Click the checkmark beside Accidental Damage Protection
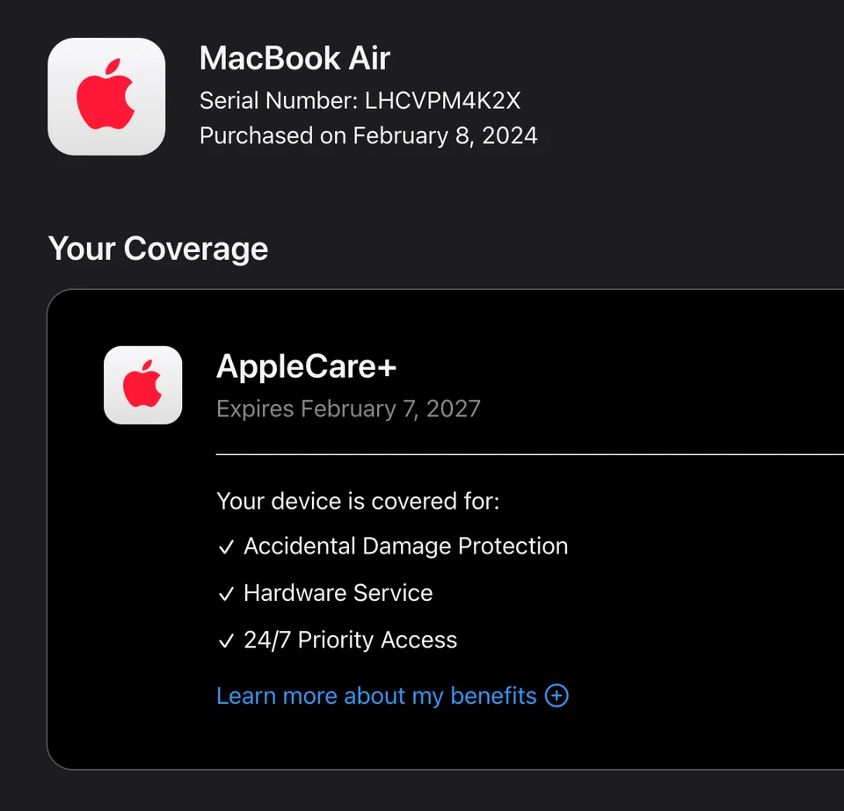Viewport: 844px width, 811px height. tap(226, 547)
